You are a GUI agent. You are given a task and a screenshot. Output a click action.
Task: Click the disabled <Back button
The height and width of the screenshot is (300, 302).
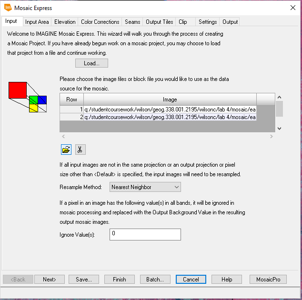[x=18, y=280]
